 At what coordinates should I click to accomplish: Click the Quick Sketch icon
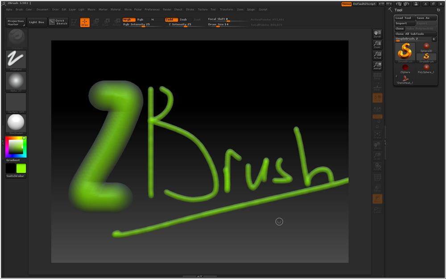click(x=58, y=22)
